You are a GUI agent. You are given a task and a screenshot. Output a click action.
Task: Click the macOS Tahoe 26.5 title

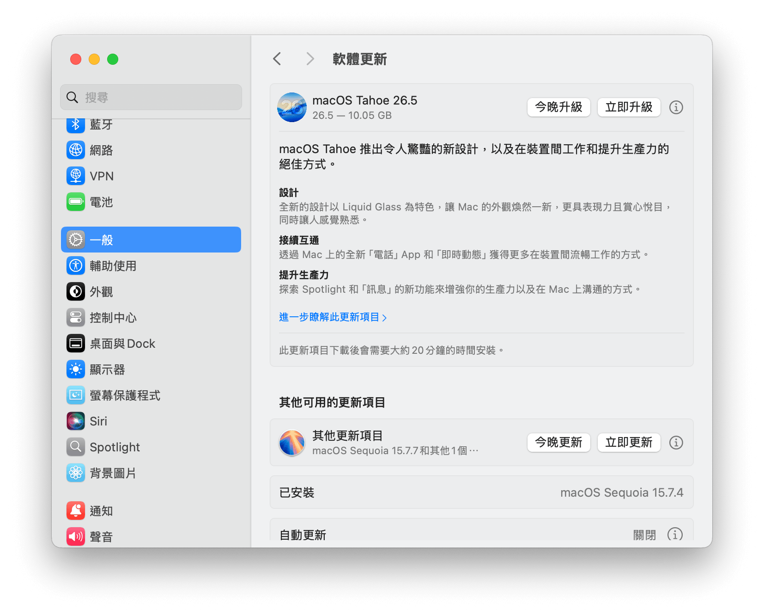(365, 100)
